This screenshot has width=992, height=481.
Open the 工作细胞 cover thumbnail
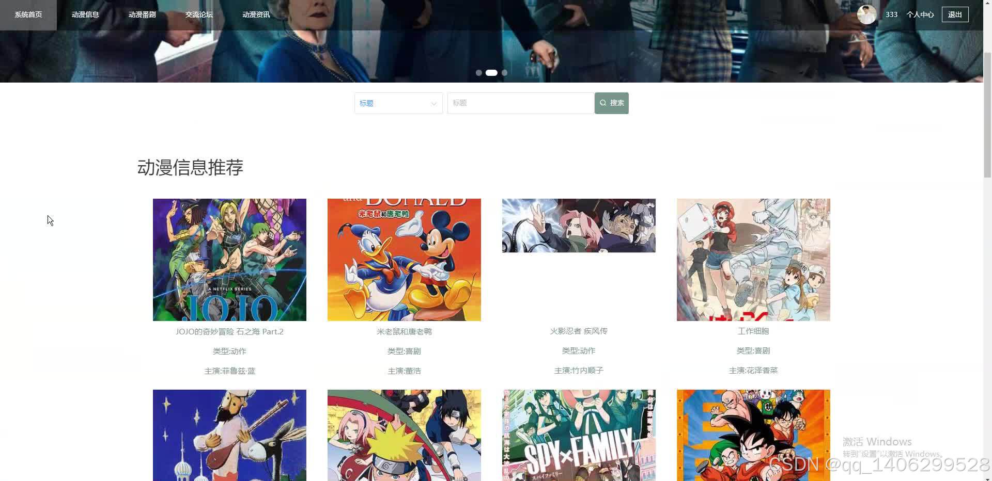[753, 260]
